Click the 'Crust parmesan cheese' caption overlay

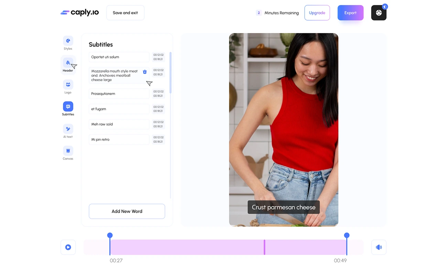(x=284, y=207)
